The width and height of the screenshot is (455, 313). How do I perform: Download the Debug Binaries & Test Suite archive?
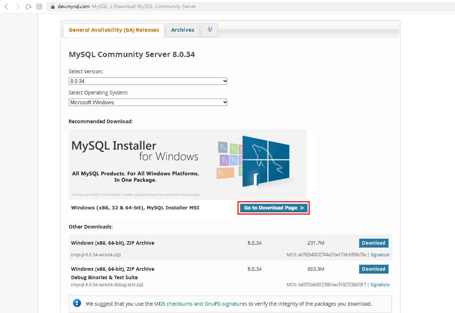pyautogui.click(x=374, y=269)
